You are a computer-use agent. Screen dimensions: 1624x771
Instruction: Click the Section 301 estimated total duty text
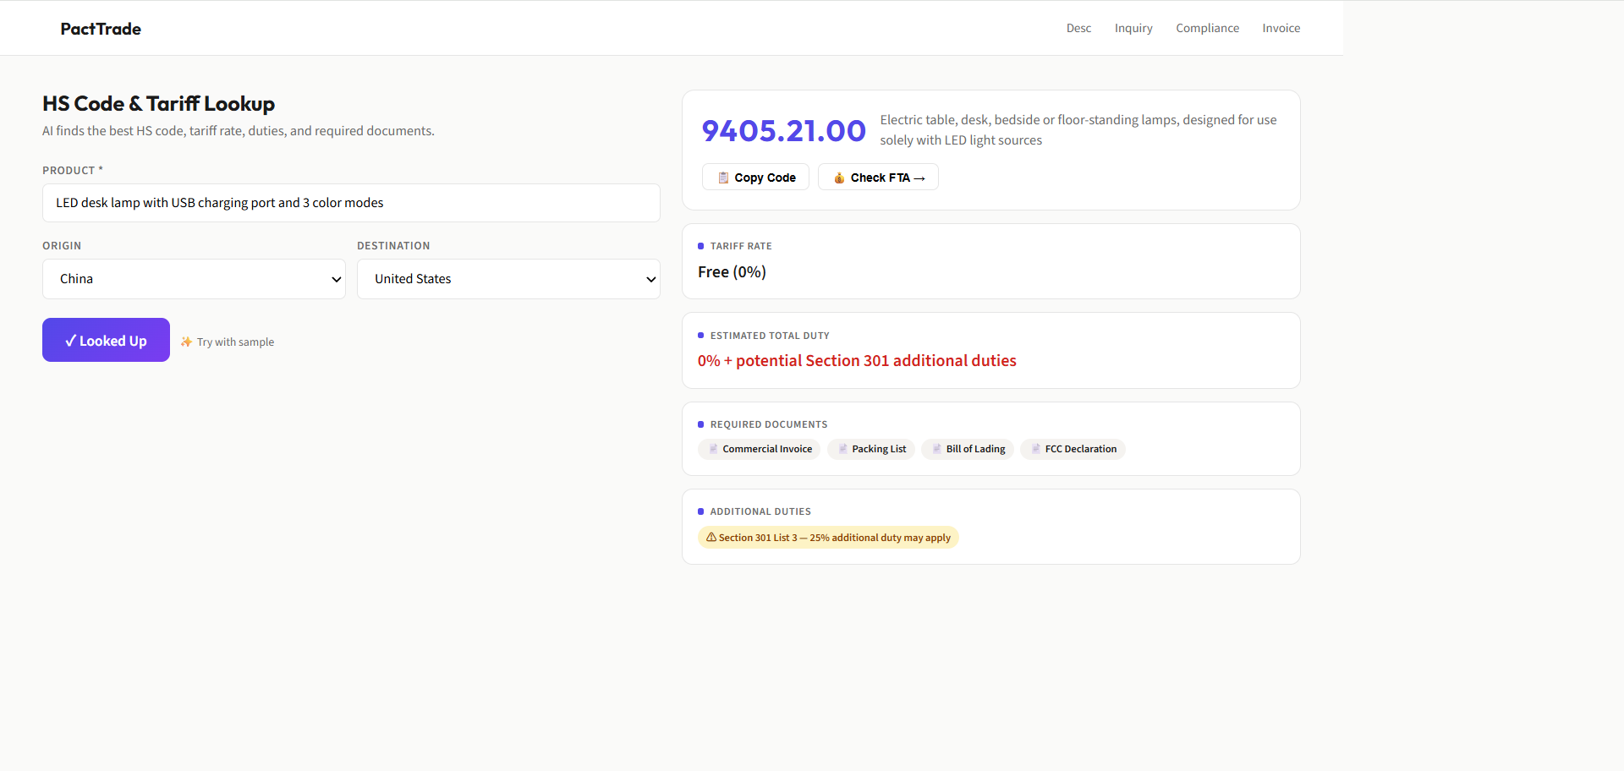[857, 361]
